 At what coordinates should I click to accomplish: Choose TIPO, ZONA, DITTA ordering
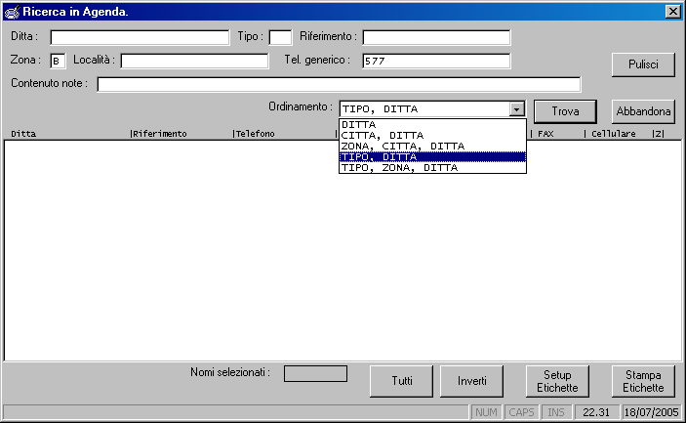click(432, 168)
